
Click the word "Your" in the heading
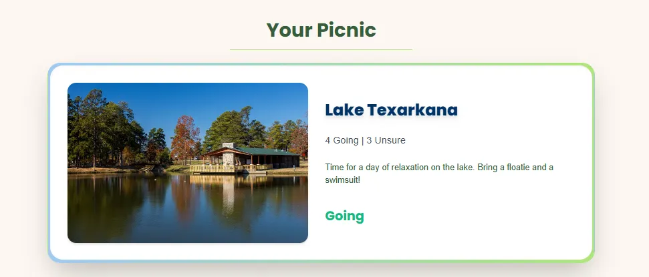coord(289,30)
